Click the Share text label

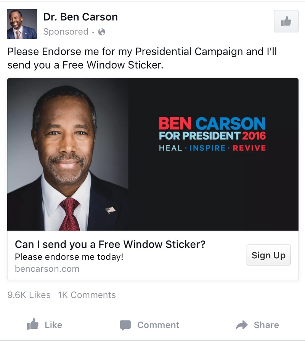(x=266, y=325)
